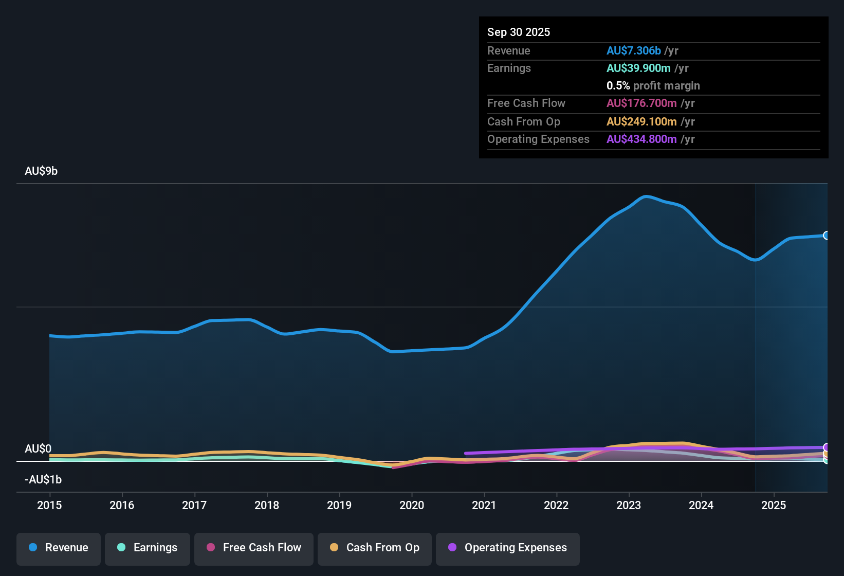Click the teal Earnings dot in the legend
This screenshot has width=844, height=576.
click(x=121, y=548)
